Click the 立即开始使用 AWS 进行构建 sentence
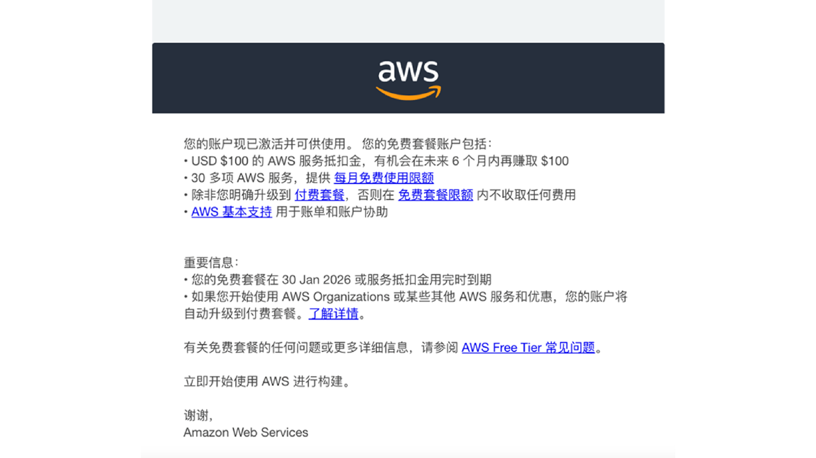The image size is (816, 458). [x=266, y=382]
